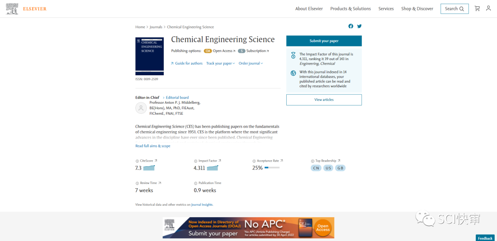Click the Review Time info icon
This screenshot has height=241, width=497.
[137, 183]
